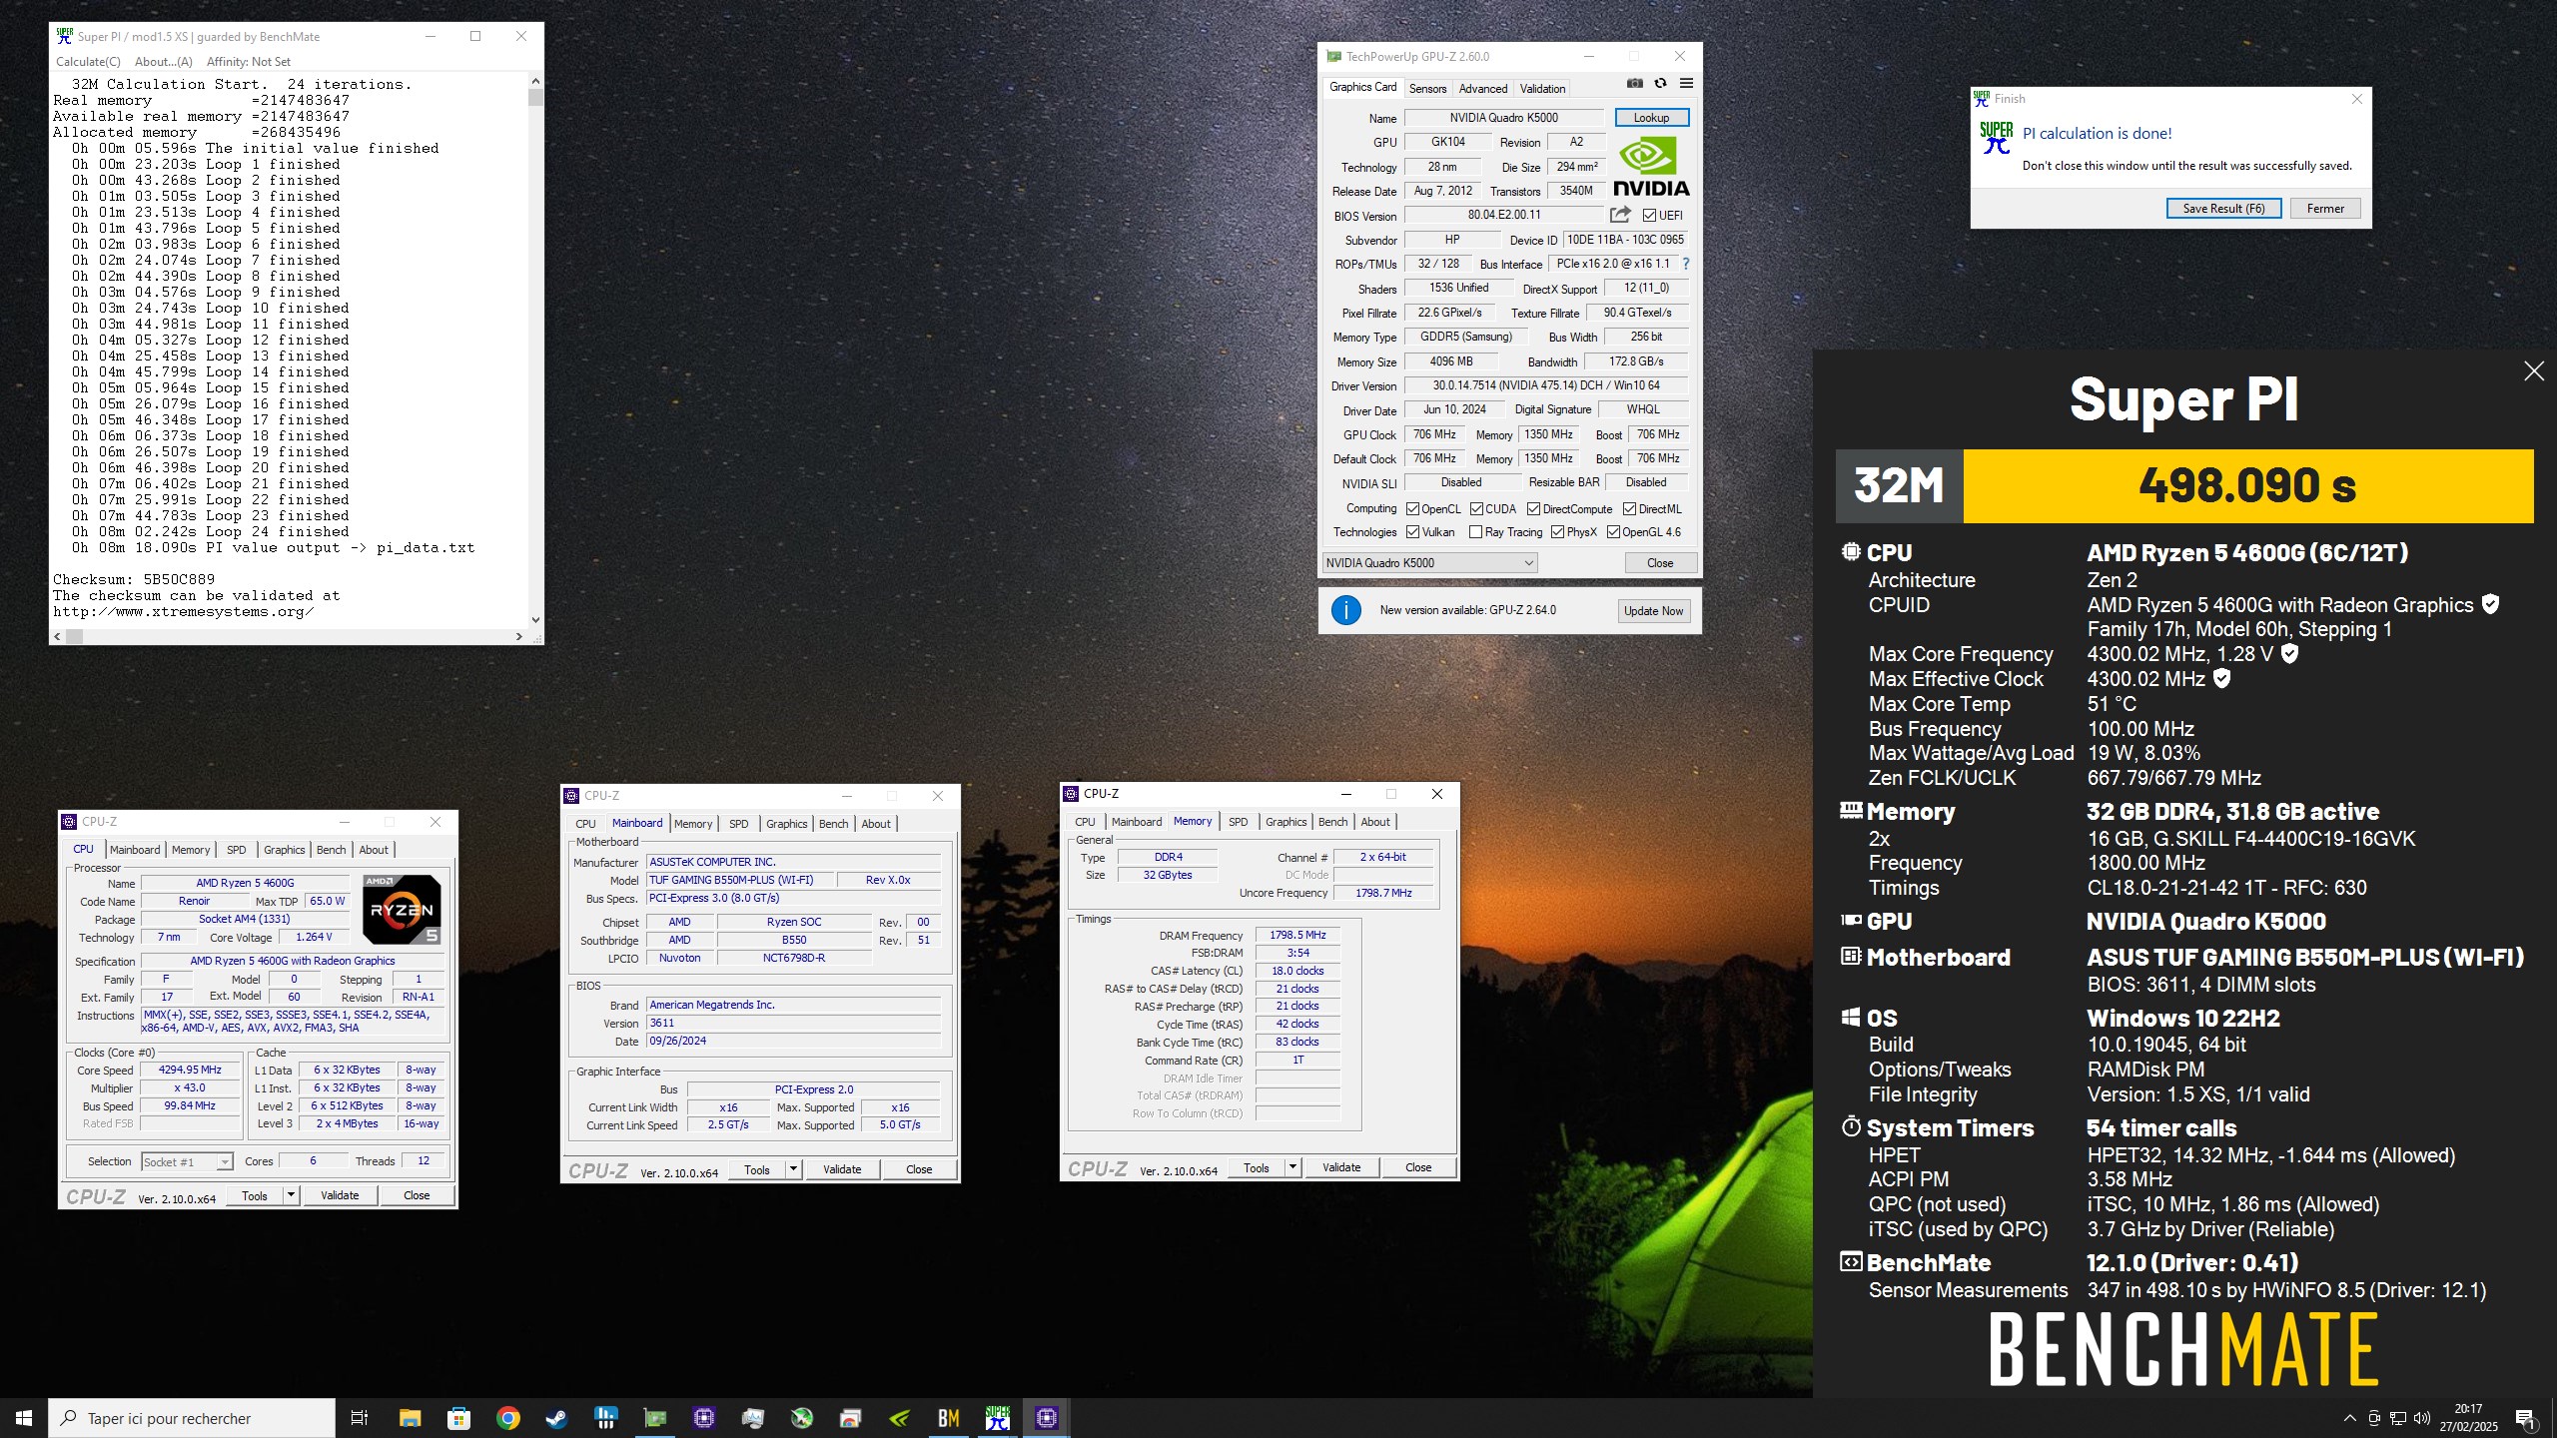Click Super PI horizontal scrollbar right arrow
Image resolution: width=2557 pixels, height=1438 pixels.
point(518,636)
